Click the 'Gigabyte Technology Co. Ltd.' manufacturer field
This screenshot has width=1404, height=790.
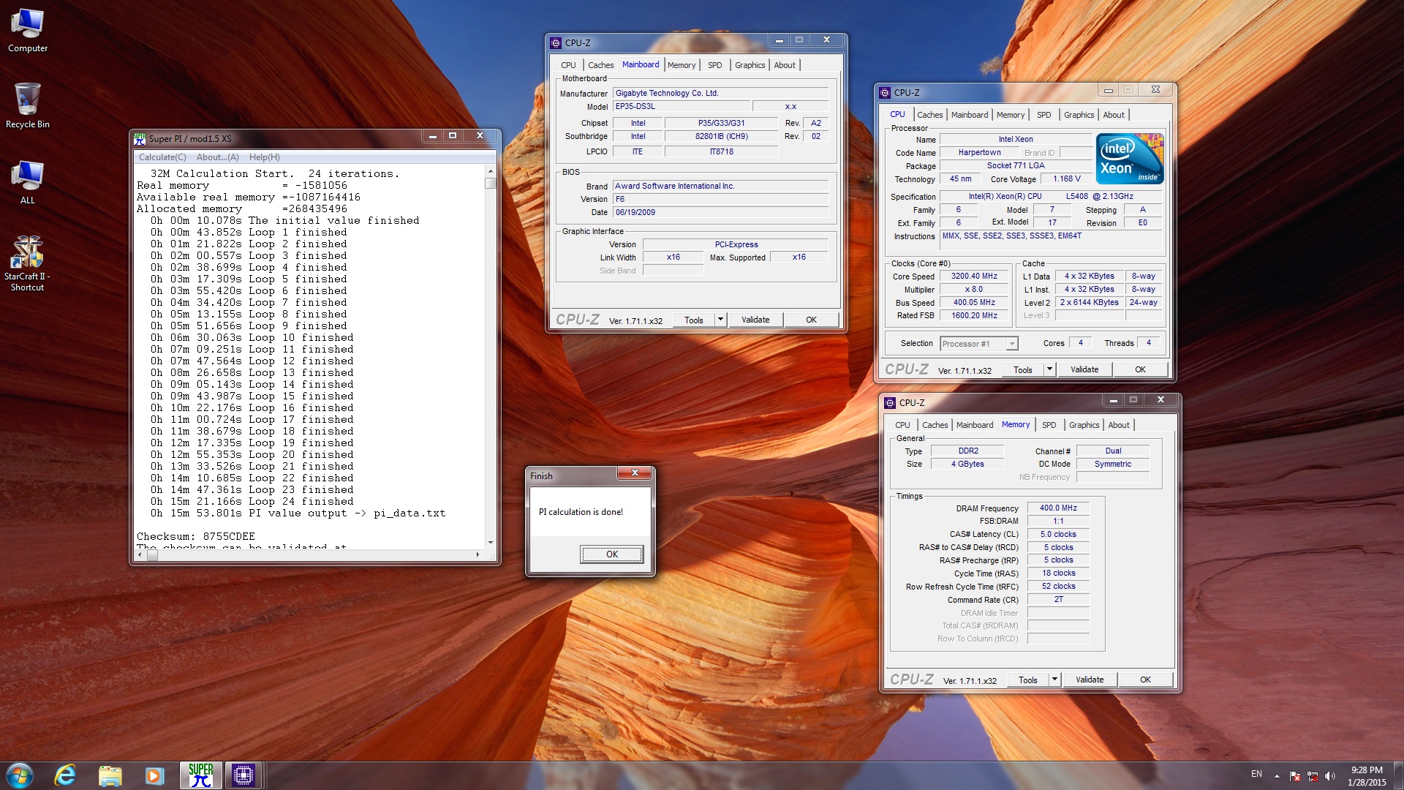pyautogui.click(x=720, y=94)
